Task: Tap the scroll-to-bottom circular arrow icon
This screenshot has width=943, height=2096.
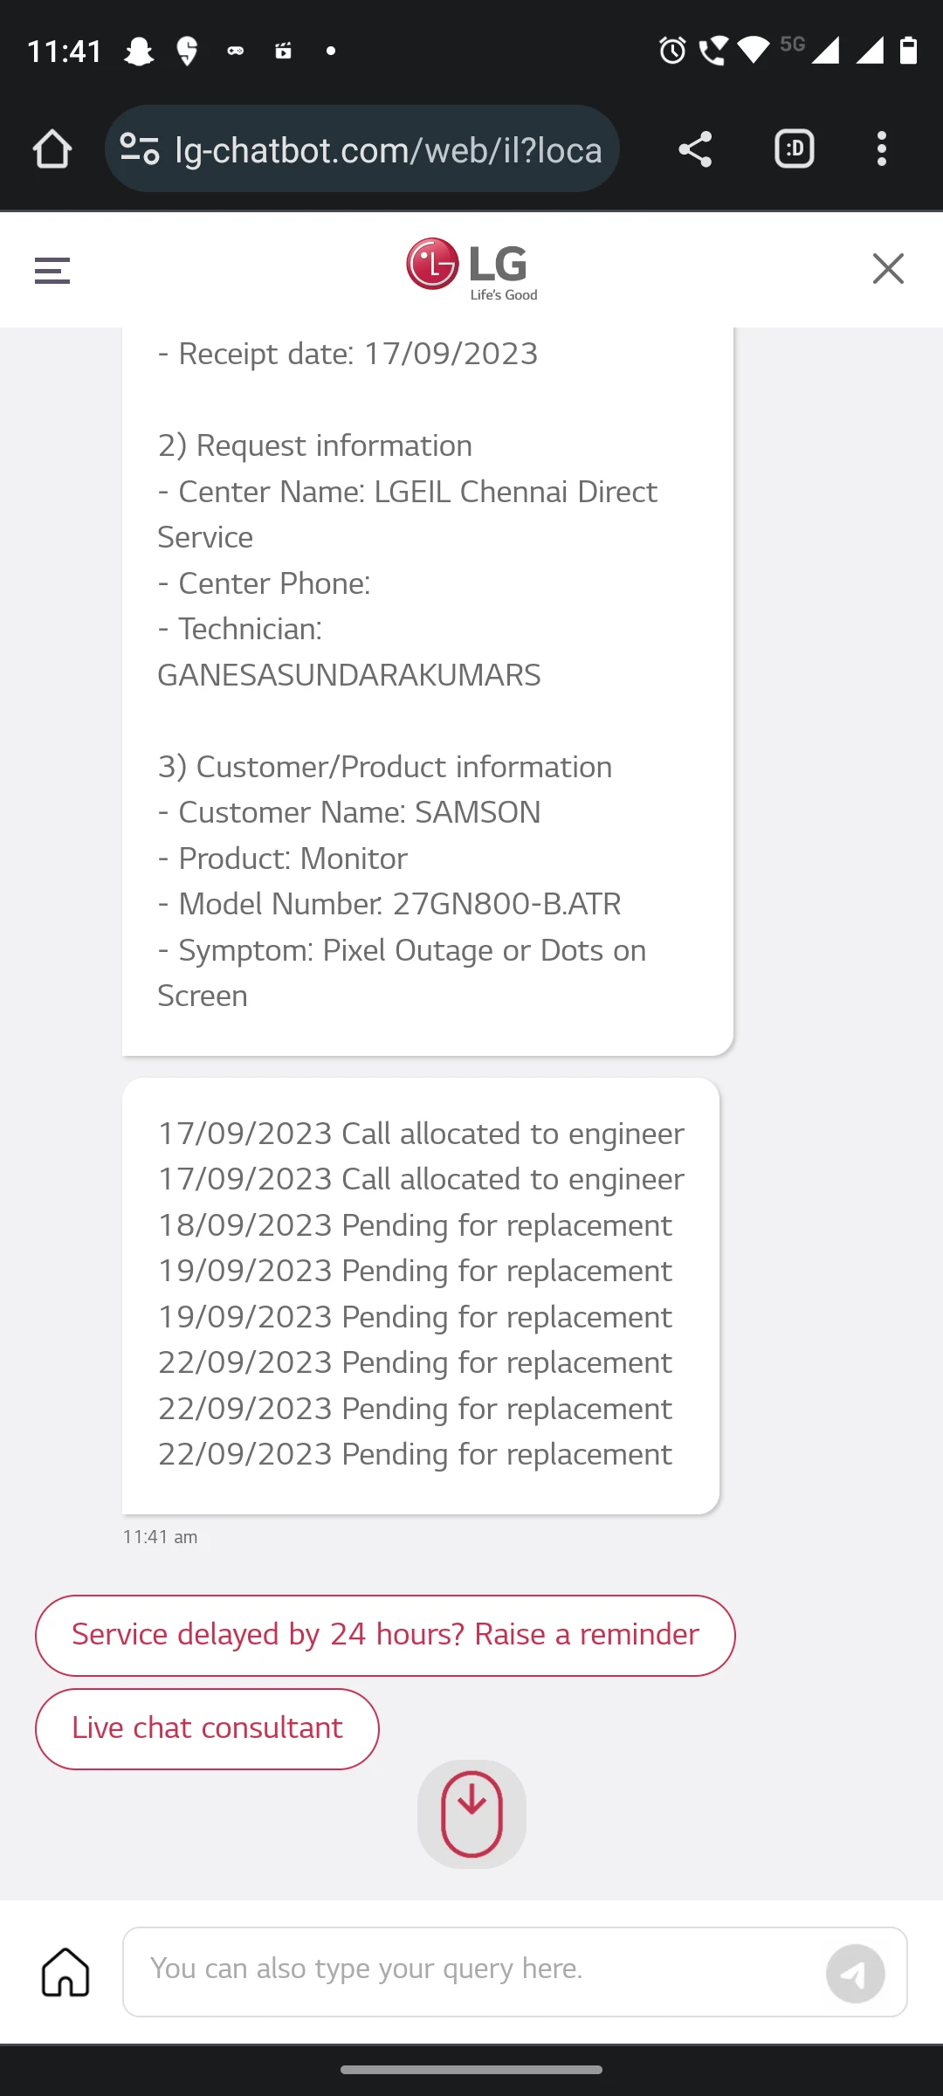Action: tap(471, 1813)
